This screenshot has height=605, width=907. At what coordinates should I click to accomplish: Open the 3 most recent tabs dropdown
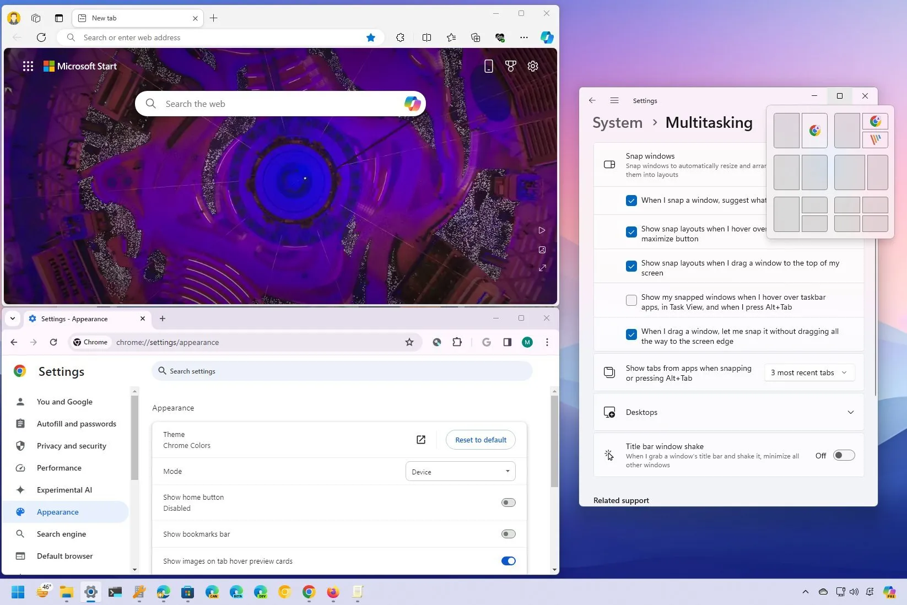[x=808, y=372]
